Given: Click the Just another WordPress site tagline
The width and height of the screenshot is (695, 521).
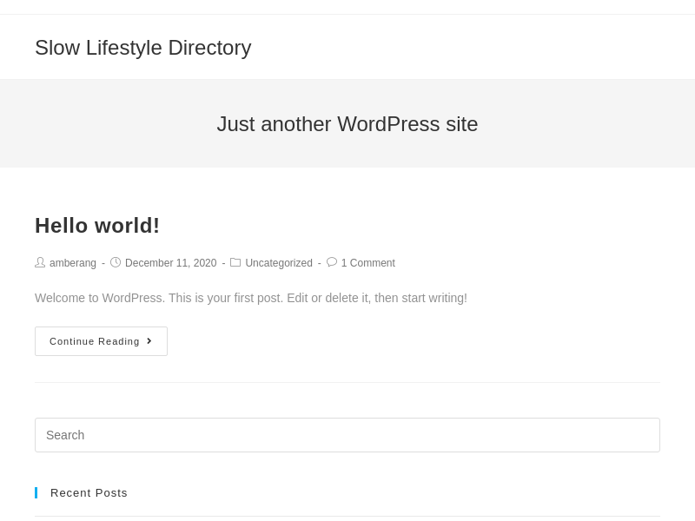Looking at the screenshot, I should (x=347, y=124).
